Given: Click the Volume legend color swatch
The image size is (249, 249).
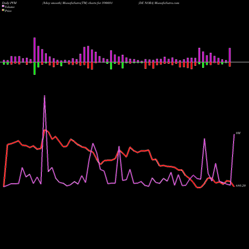Looking at the screenshot, I should coord(3,6).
